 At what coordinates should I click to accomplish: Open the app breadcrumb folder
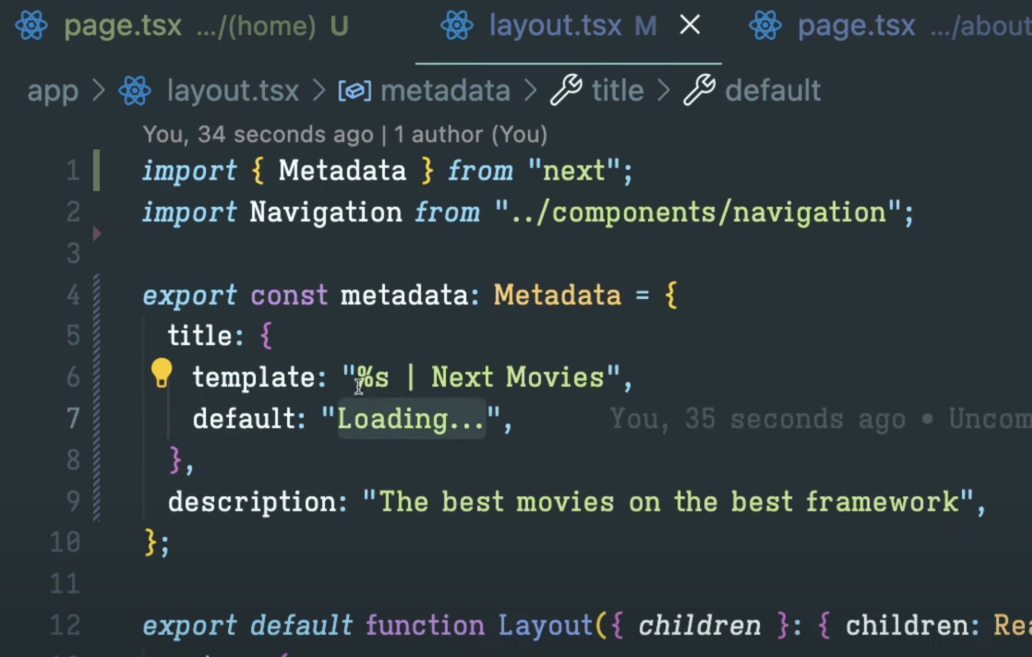tap(53, 91)
